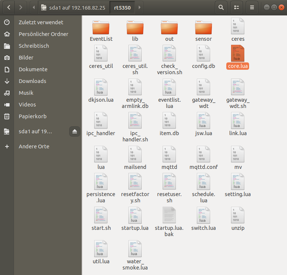The height and width of the screenshot is (275, 287).
Task: Open the hamburger menu in header
Action: point(252,7)
